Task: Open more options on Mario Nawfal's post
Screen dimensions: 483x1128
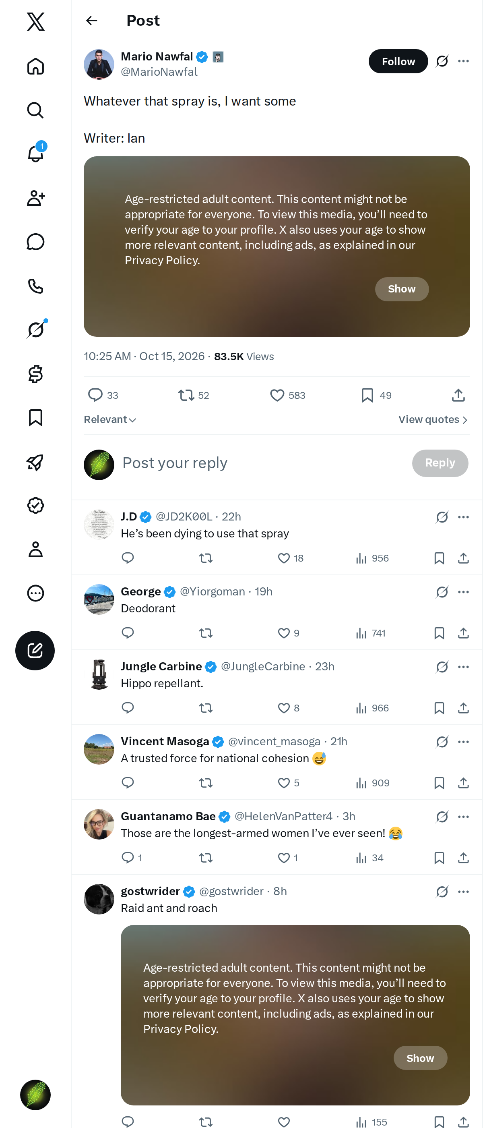Action: coord(463,61)
